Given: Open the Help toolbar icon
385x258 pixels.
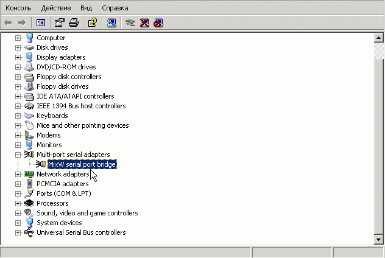Looking at the screenshot, I should [93, 23].
